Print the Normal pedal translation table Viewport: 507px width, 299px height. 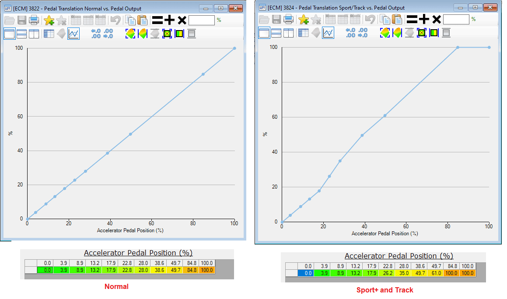click(x=34, y=21)
